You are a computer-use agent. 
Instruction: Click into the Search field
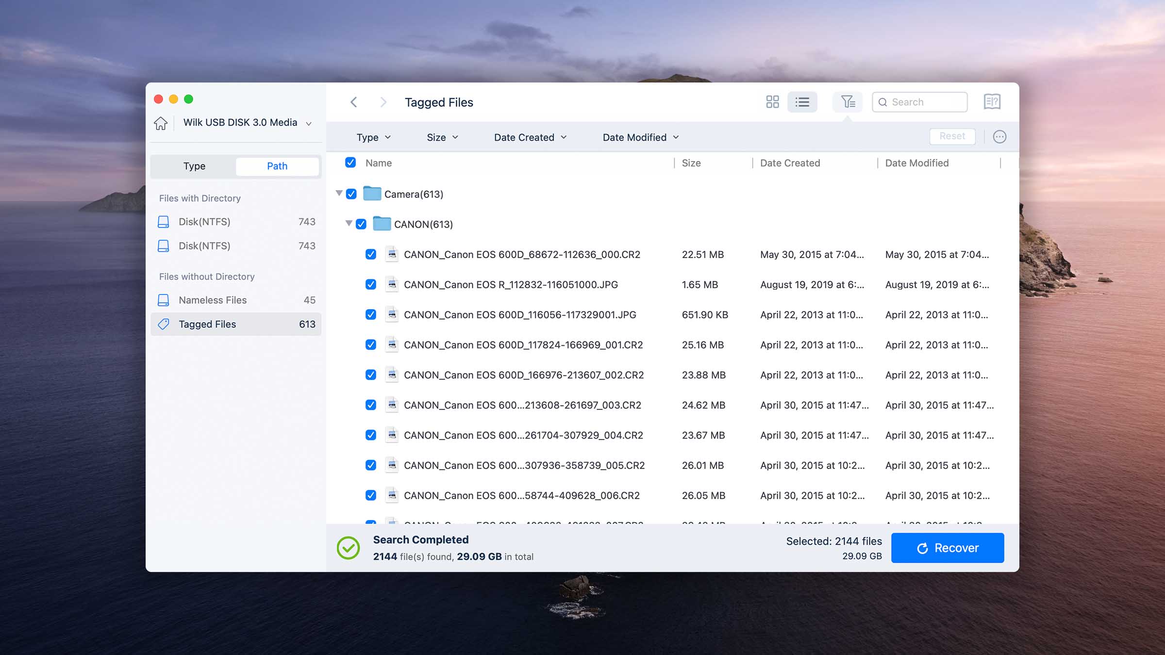pos(920,102)
